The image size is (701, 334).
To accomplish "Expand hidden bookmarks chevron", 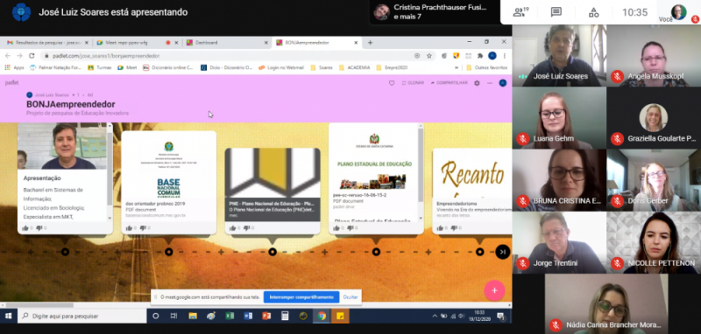I will pyautogui.click(x=457, y=68).
